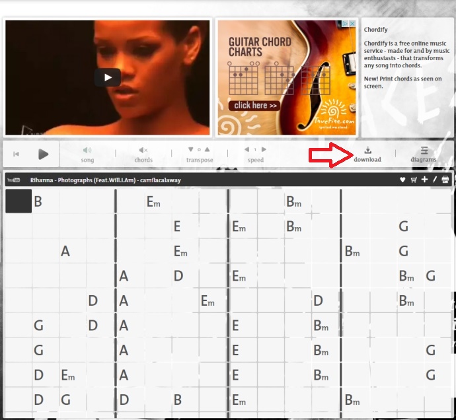Click the 'transpose' label

[x=200, y=160]
